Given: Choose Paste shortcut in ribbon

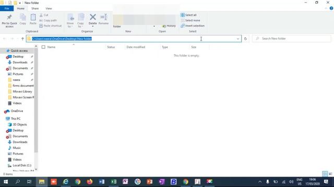Looking at the screenshot, I should pyautogui.click(x=51, y=25).
